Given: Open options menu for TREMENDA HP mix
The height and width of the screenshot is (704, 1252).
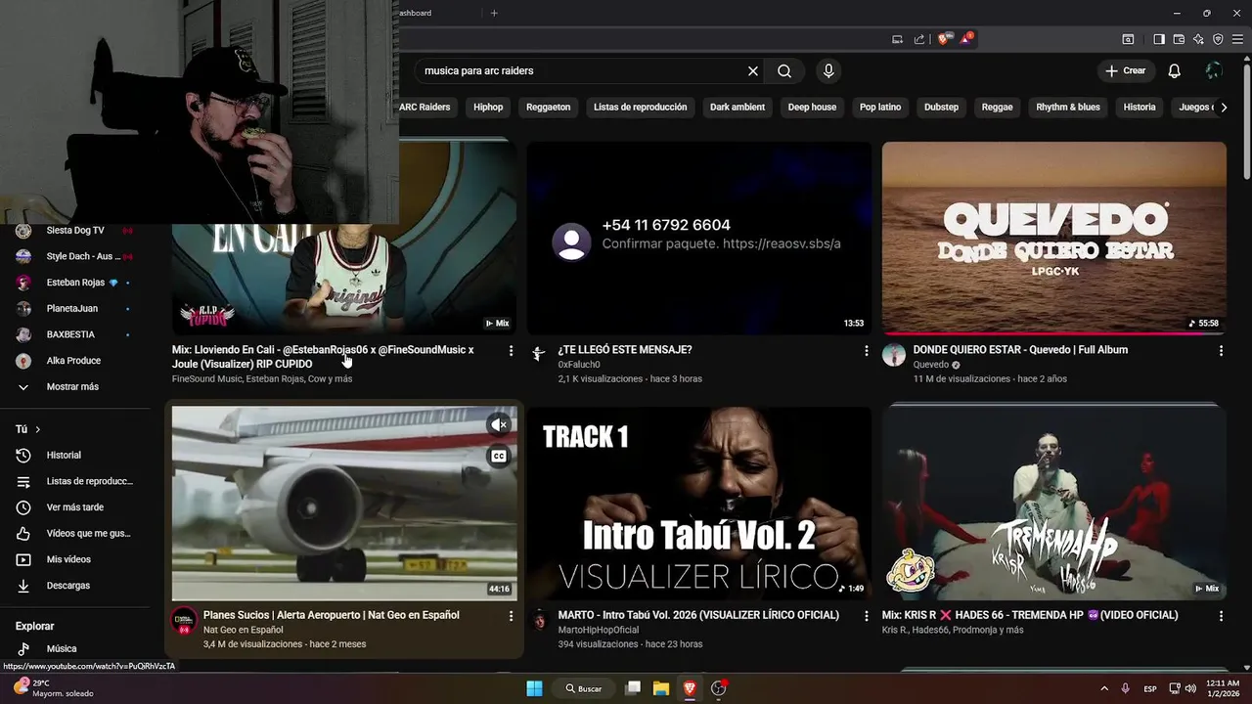Looking at the screenshot, I should (x=1221, y=616).
